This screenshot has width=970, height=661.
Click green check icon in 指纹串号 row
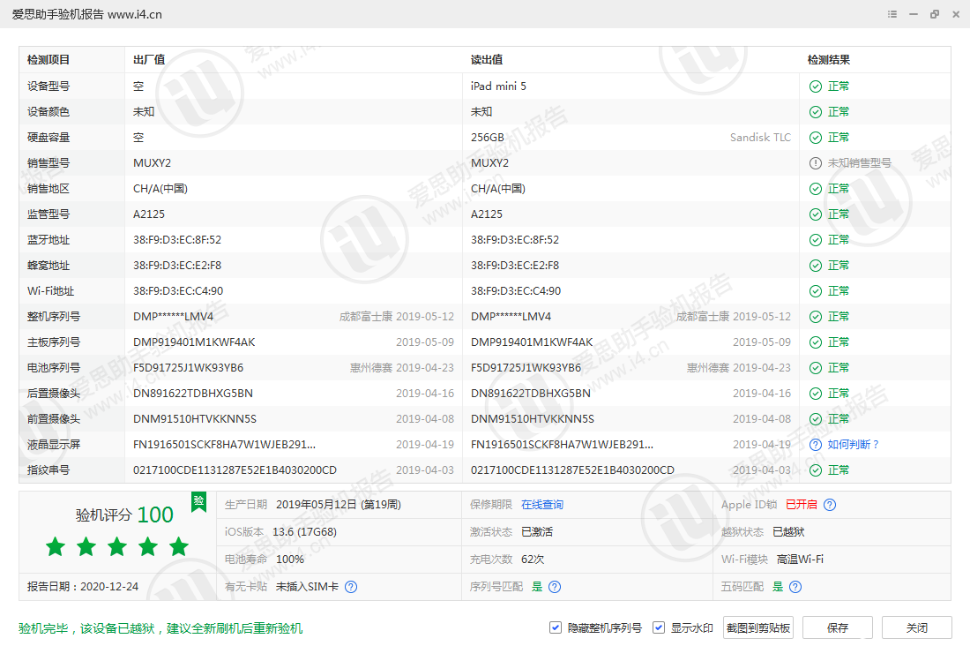816,470
